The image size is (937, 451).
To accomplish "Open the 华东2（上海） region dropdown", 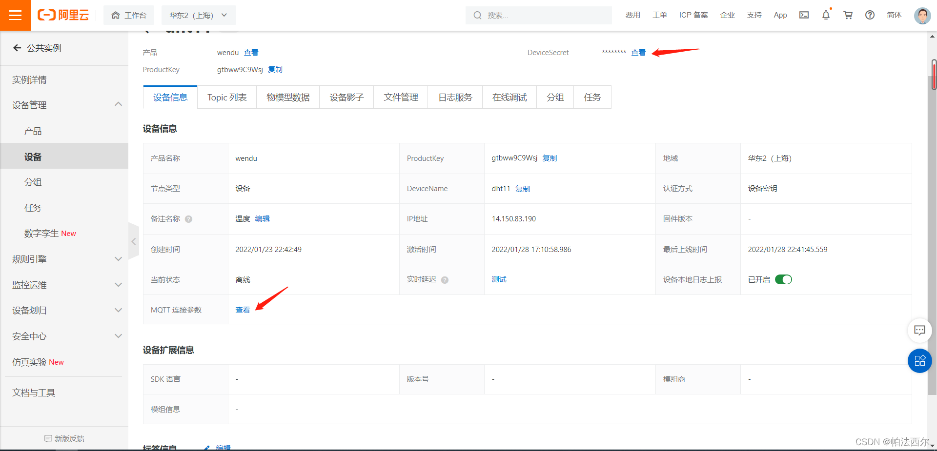I will point(199,15).
